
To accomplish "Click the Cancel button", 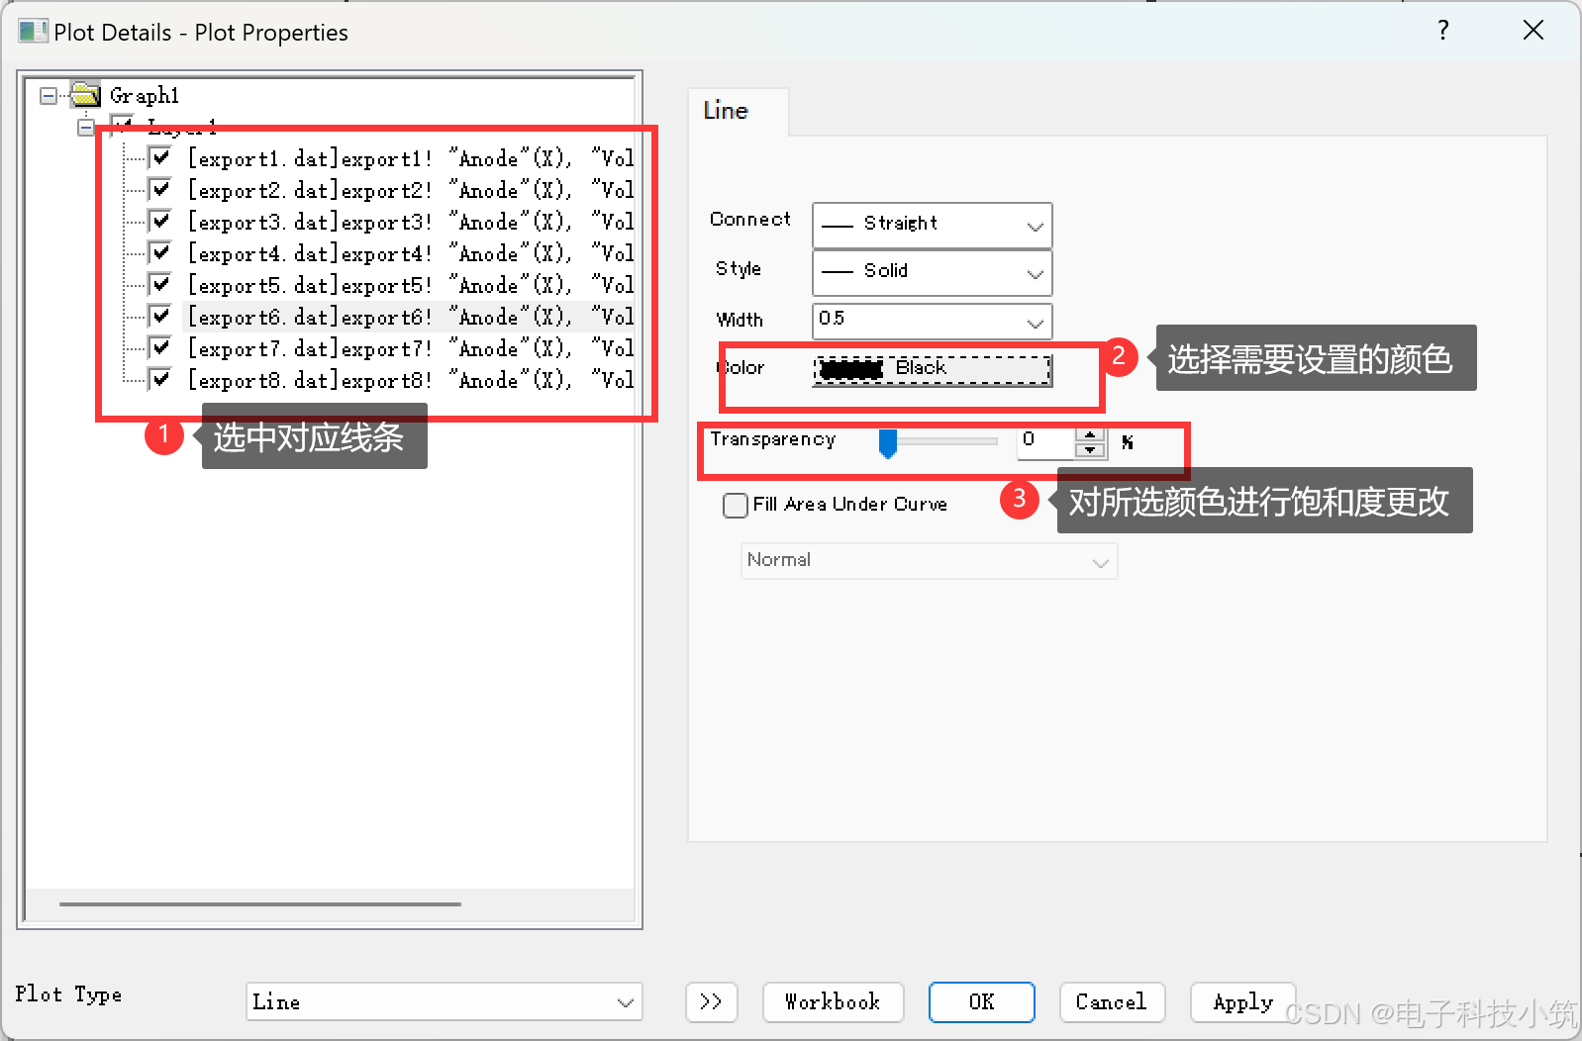I will pyautogui.click(x=1112, y=1001).
